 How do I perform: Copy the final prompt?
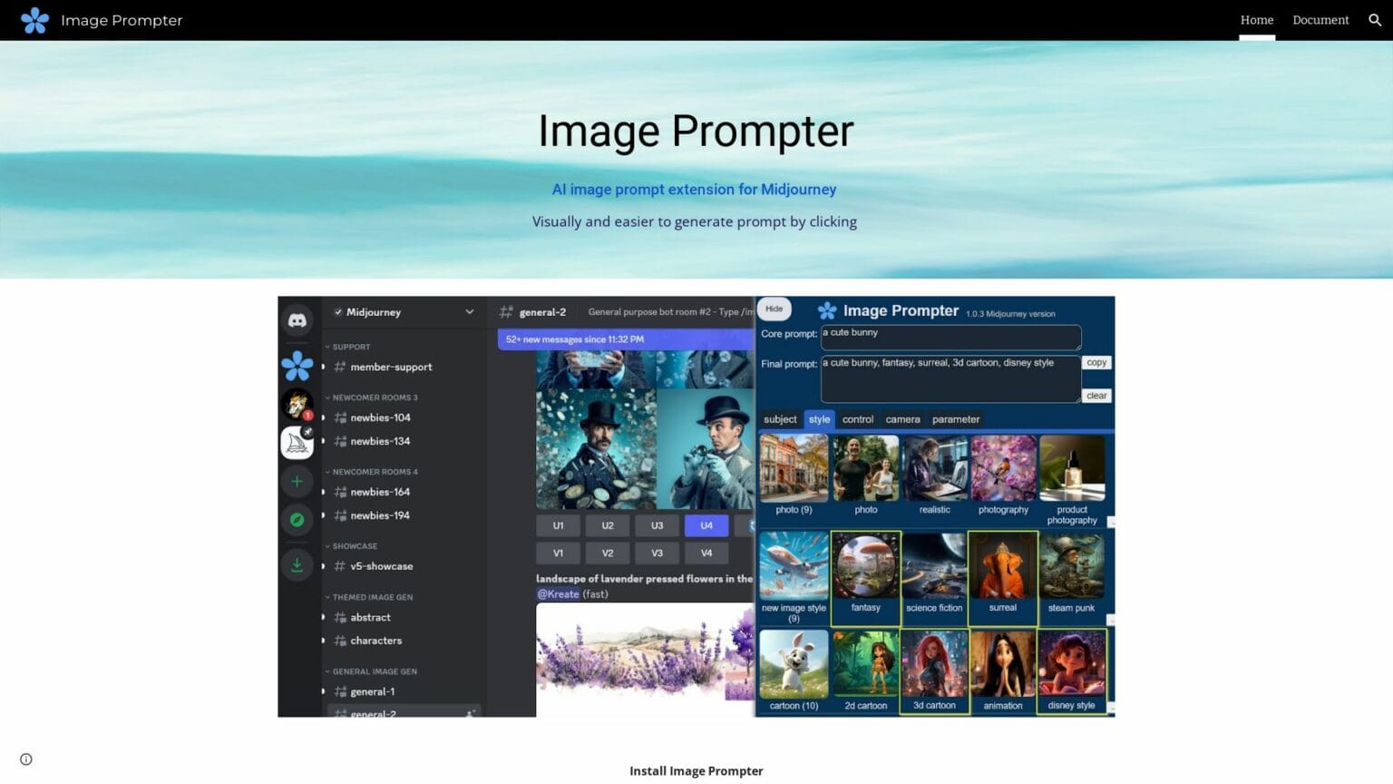tap(1096, 362)
